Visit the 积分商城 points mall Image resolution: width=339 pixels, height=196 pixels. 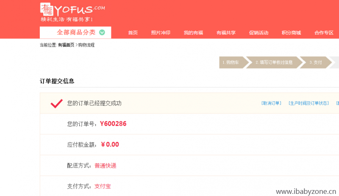point(291,33)
